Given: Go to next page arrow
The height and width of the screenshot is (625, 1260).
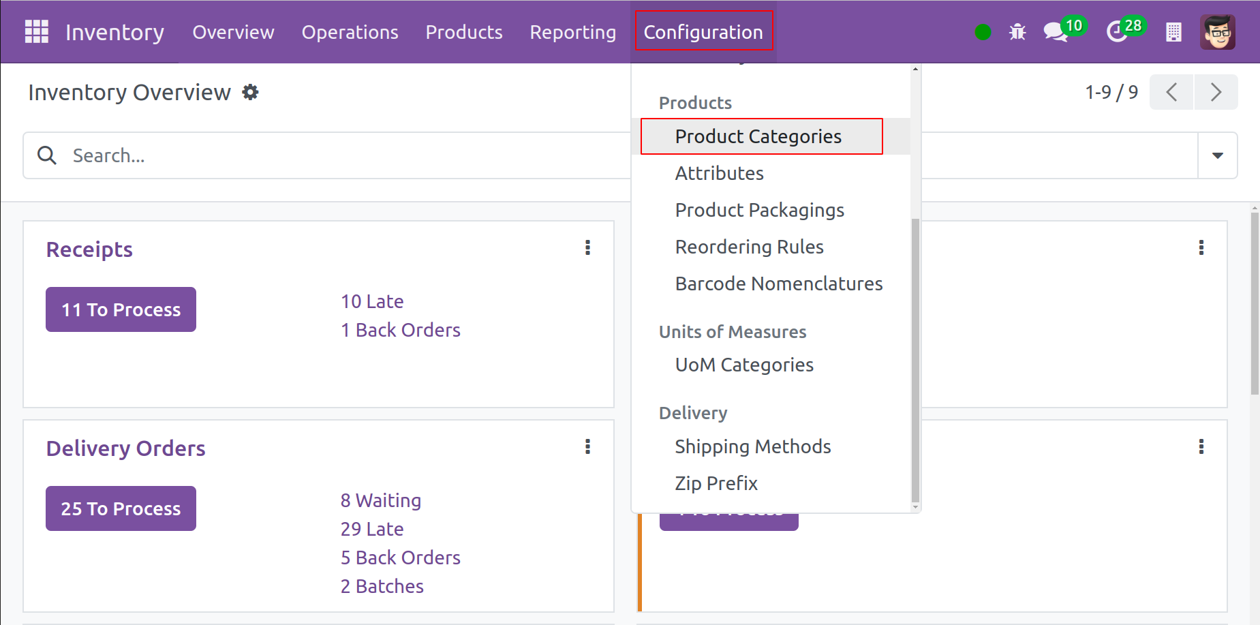Looking at the screenshot, I should coord(1216,92).
